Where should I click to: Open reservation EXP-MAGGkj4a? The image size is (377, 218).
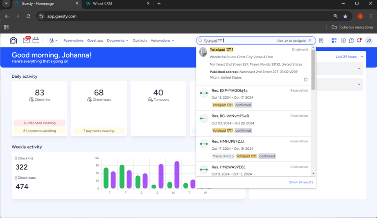pyautogui.click(x=254, y=98)
